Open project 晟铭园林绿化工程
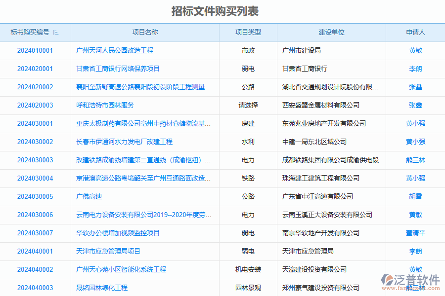Image resolution: width=445 pixels, height=296 pixels. coord(101,288)
